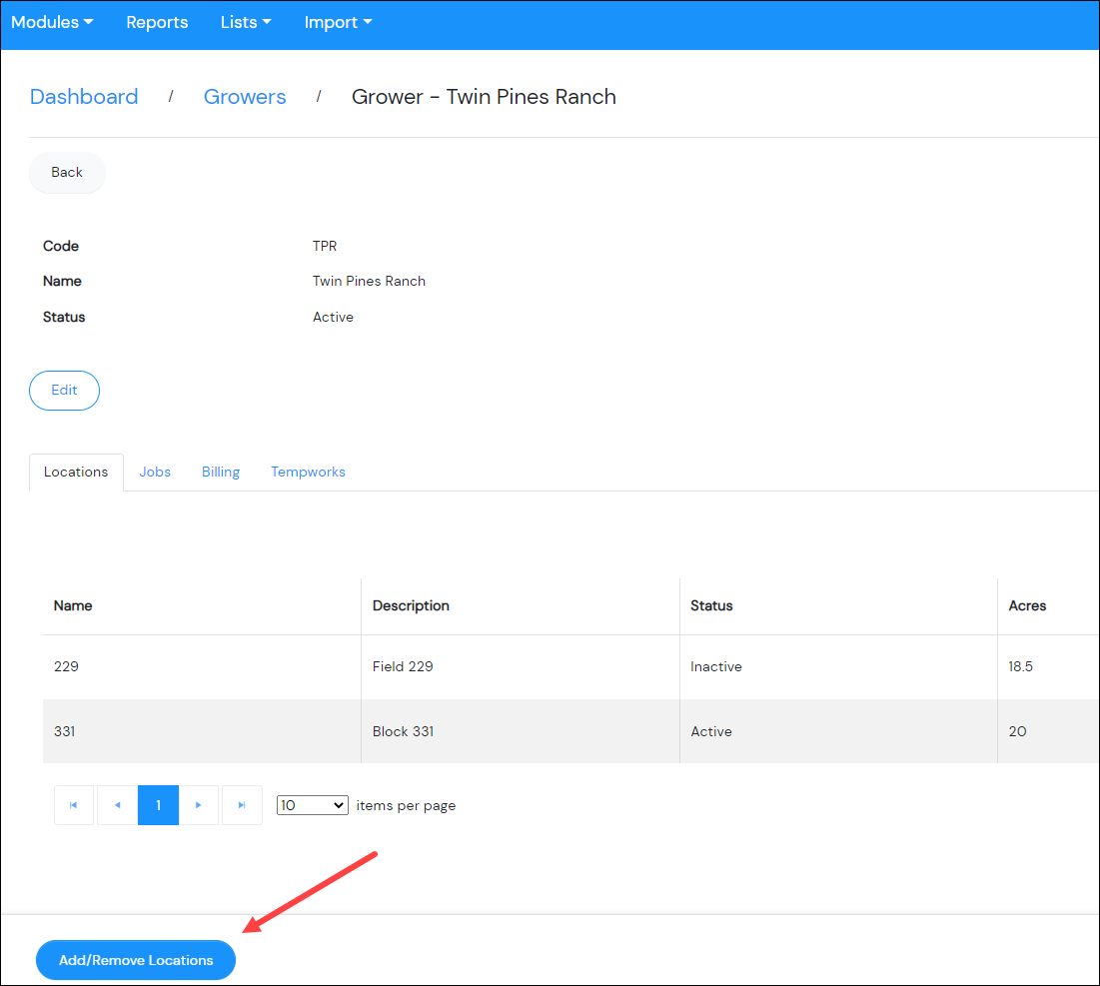1100x986 pixels.
Task: Click the Edit grower button
Action: (x=65, y=391)
